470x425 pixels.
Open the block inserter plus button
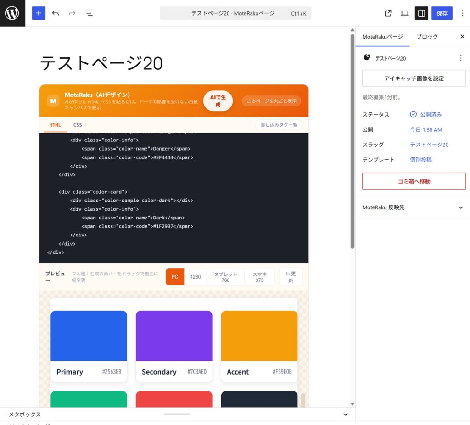[x=39, y=13]
